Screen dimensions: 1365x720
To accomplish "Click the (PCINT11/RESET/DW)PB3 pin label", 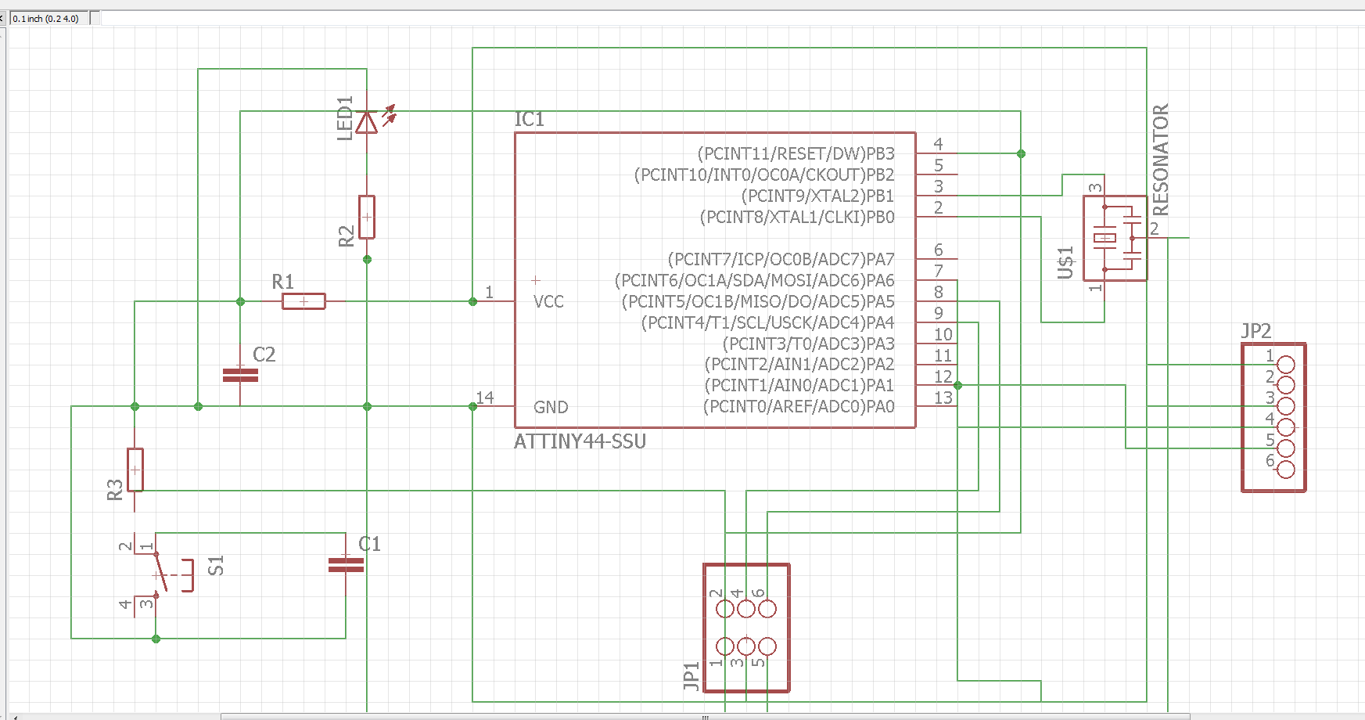I will tap(796, 153).
